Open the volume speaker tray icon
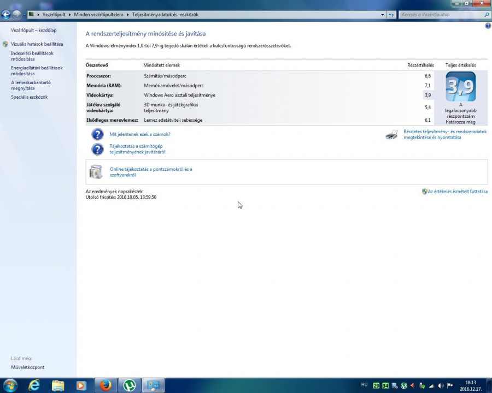The height and width of the screenshot is (393, 492). tap(441, 386)
